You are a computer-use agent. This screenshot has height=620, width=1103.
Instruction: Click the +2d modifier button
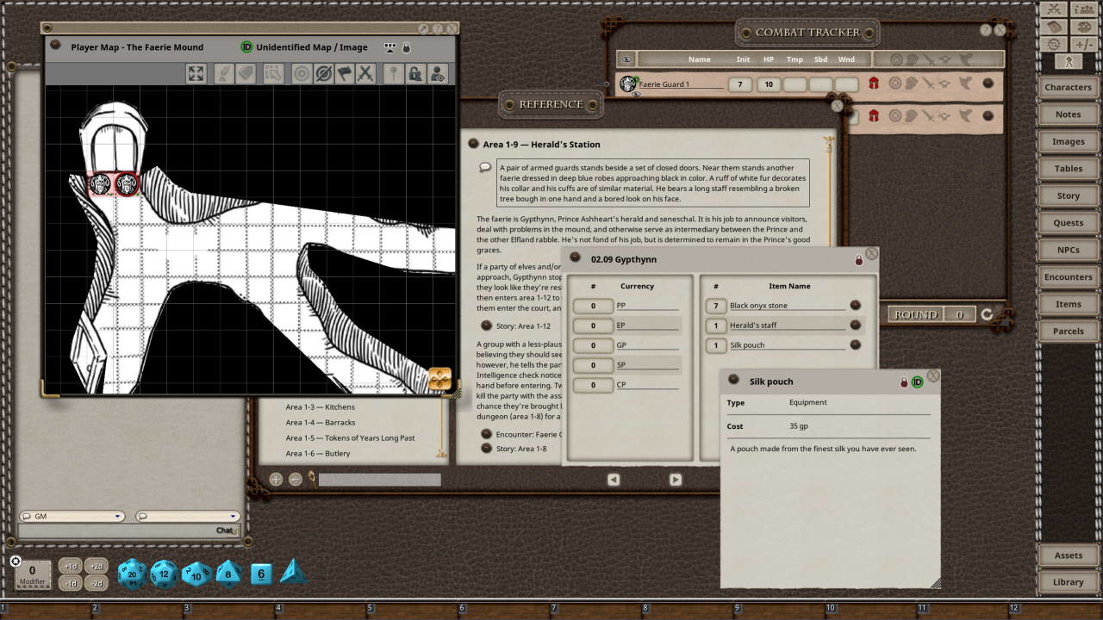(97, 567)
